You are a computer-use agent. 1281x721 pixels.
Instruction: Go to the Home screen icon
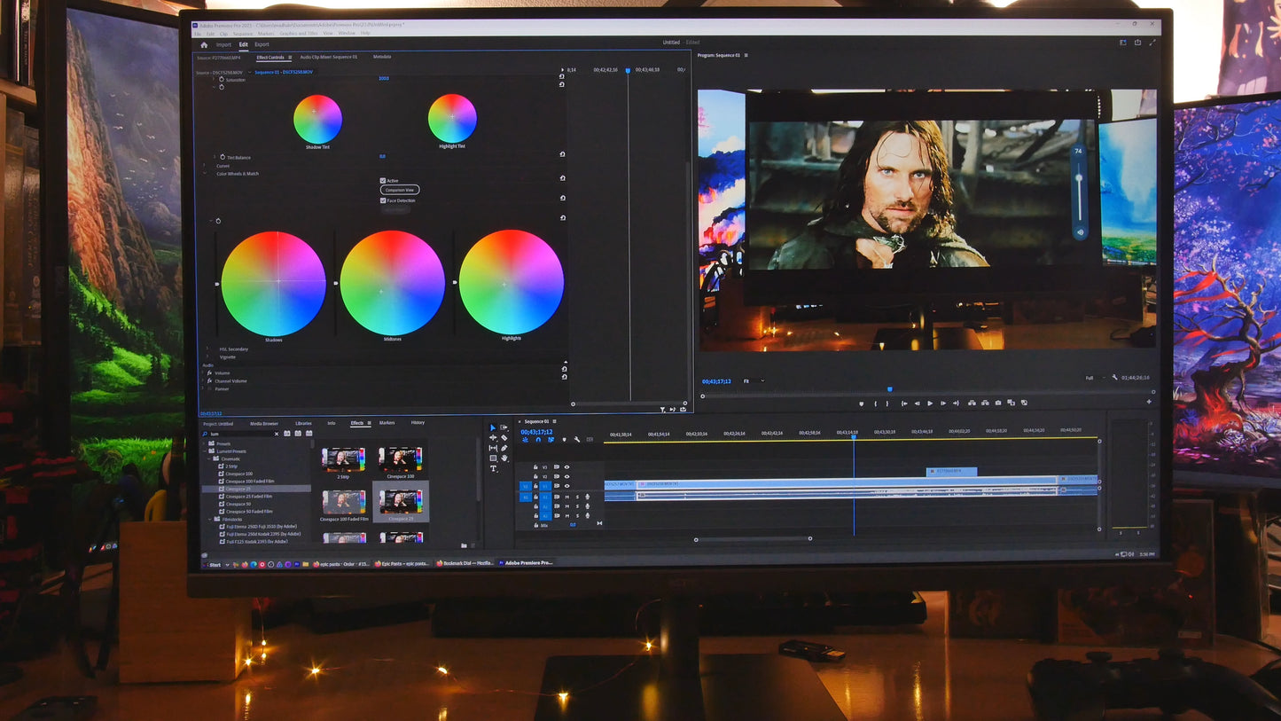(x=204, y=44)
